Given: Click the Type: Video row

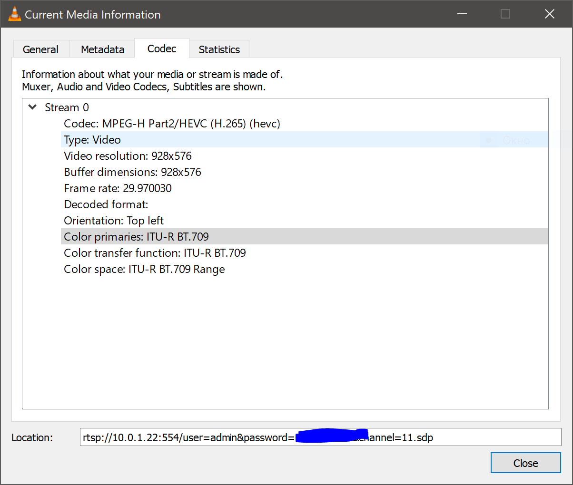Looking at the screenshot, I should (92, 139).
